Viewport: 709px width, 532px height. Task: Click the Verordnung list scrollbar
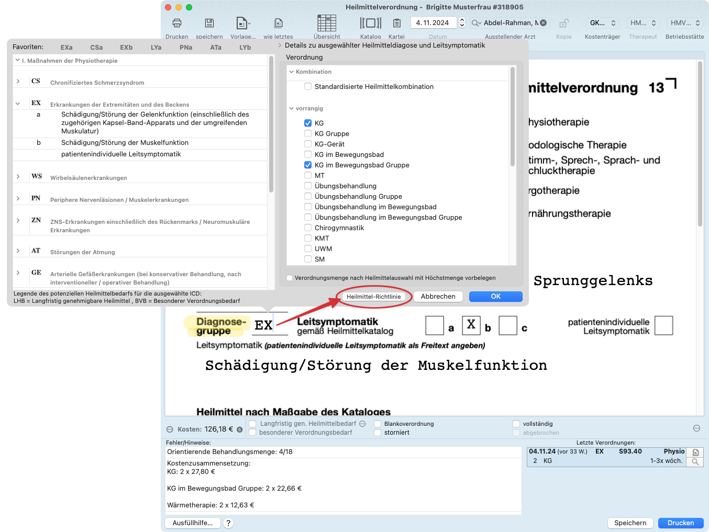point(513,116)
